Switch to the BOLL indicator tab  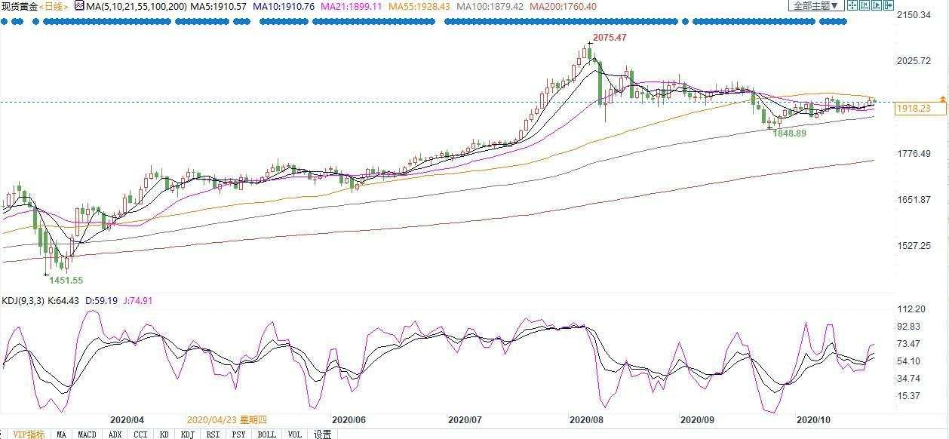266,434
